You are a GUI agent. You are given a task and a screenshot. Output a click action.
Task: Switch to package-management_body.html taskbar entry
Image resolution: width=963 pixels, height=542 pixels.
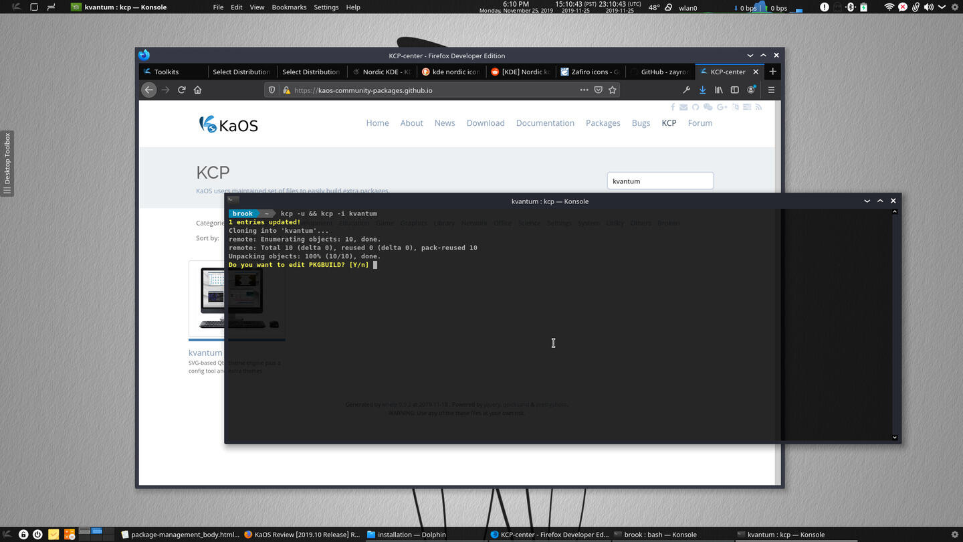[x=179, y=535]
